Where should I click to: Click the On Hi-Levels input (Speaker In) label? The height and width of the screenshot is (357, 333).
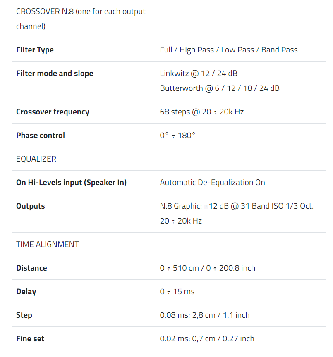71,183
